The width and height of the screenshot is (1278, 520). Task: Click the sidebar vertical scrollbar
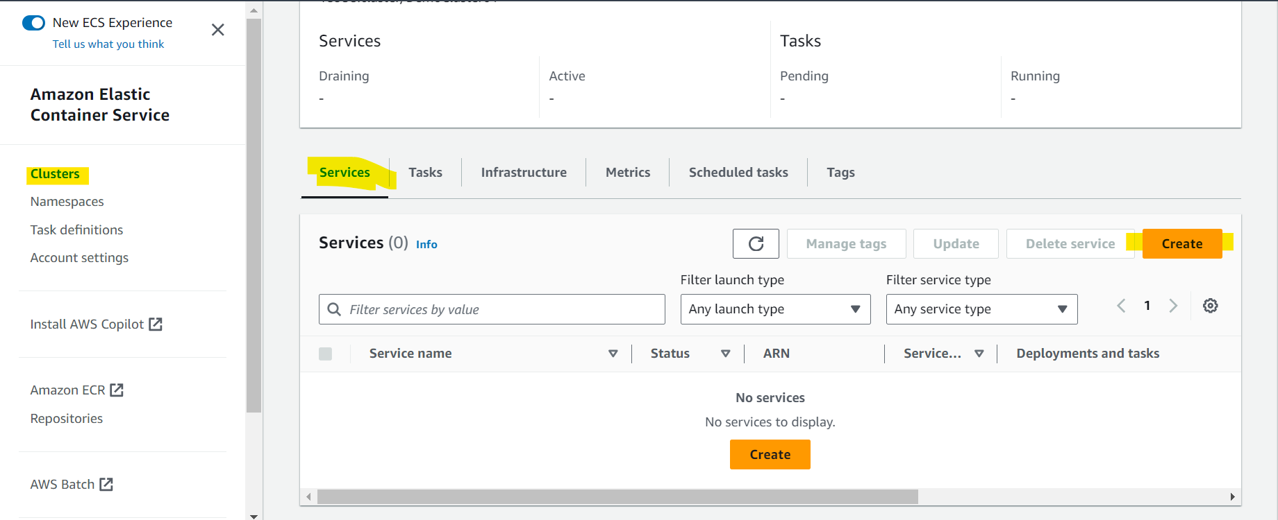click(x=254, y=215)
